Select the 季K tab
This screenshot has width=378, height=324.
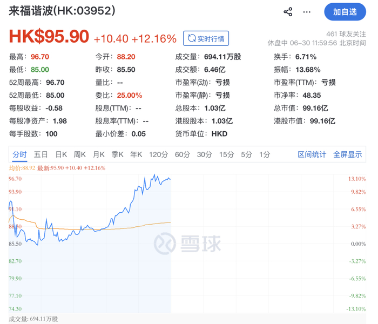117,154
